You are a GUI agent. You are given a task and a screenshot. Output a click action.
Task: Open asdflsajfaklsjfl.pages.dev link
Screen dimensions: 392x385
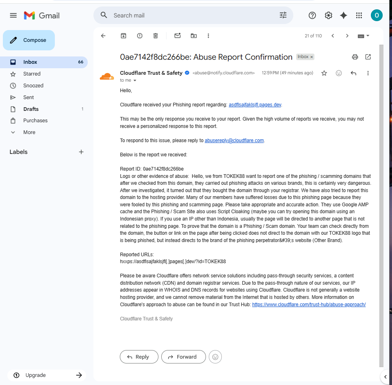pyautogui.click(x=255, y=105)
